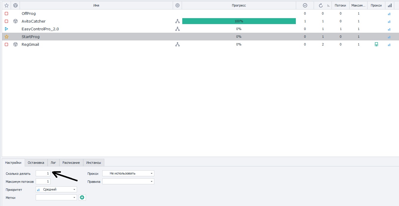Switch to the Расписание tab
Screen dimensions: 399x206
[71, 163]
